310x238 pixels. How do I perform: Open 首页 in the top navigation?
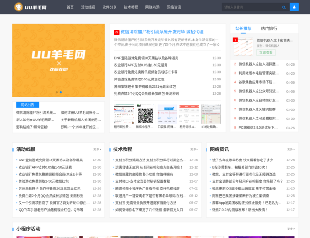(70, 7)
